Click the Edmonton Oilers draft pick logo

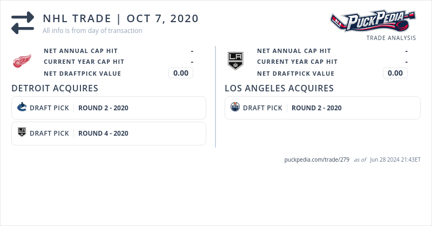coord(235,108)
